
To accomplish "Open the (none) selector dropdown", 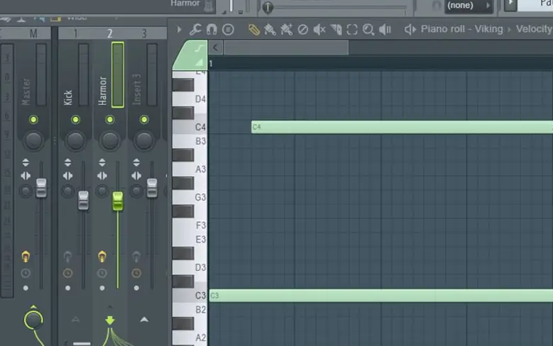I will tap(469, 6).
